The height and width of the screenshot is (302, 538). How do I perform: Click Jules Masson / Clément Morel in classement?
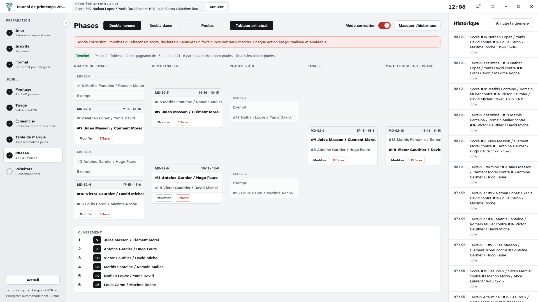[x=131, y=240]
